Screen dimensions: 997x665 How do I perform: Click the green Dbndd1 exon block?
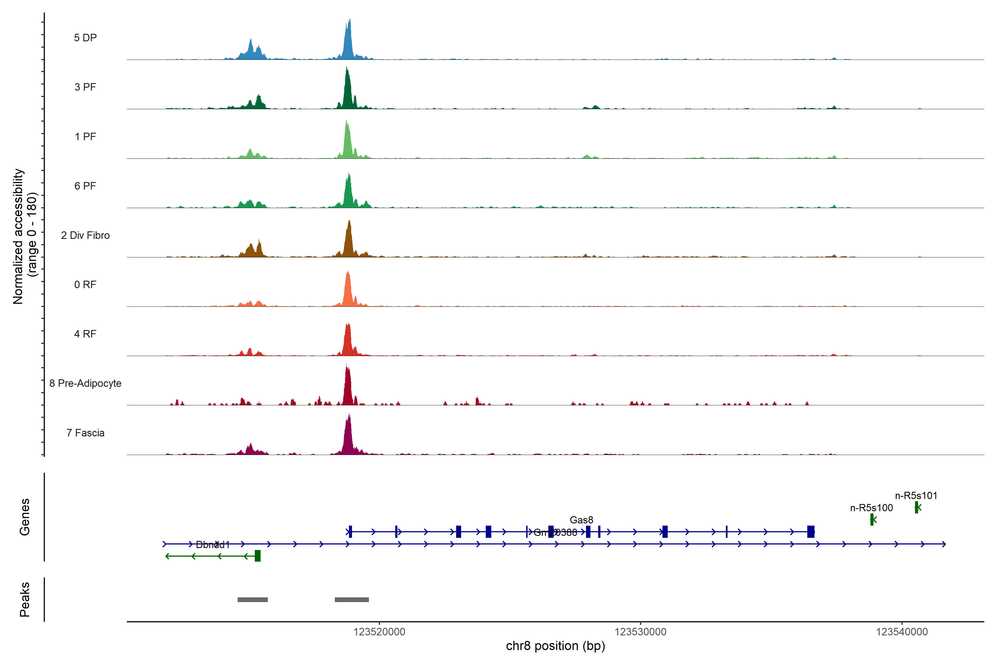click(x=258, y=556)
